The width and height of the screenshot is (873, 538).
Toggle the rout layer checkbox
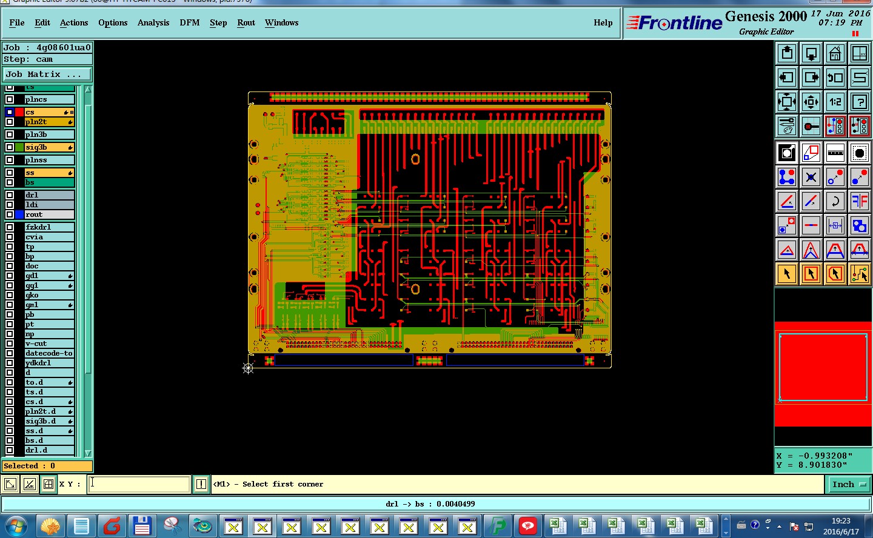click(10, 214)
